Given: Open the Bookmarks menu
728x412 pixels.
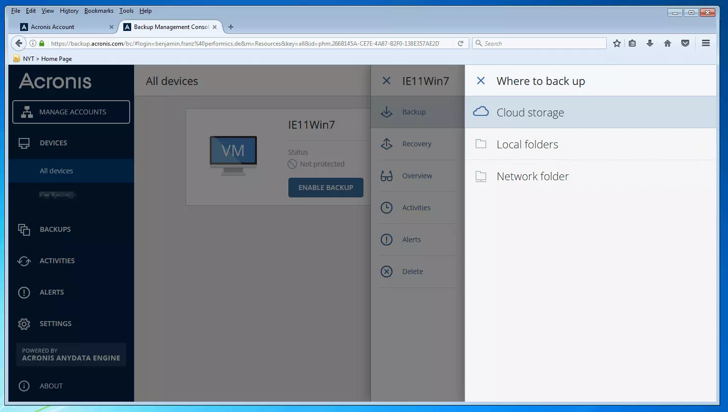Looking at the screenshot, I should (x=99, y=11).
